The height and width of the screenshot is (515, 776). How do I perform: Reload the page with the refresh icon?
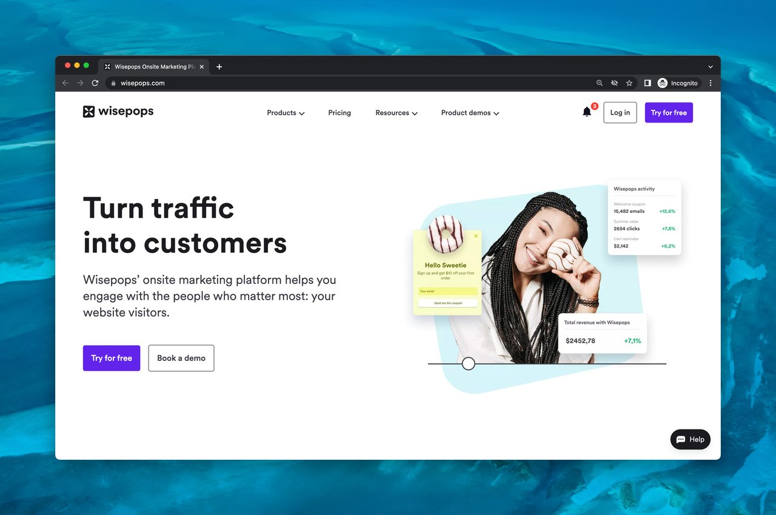[95, 83]
